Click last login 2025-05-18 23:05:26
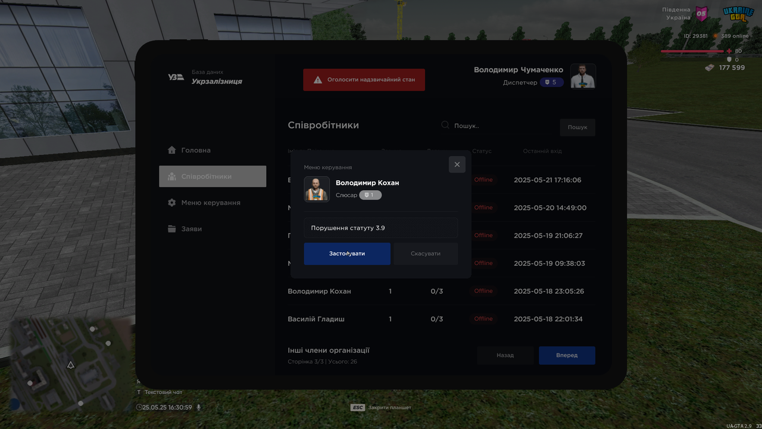 (x=549, y=291)
